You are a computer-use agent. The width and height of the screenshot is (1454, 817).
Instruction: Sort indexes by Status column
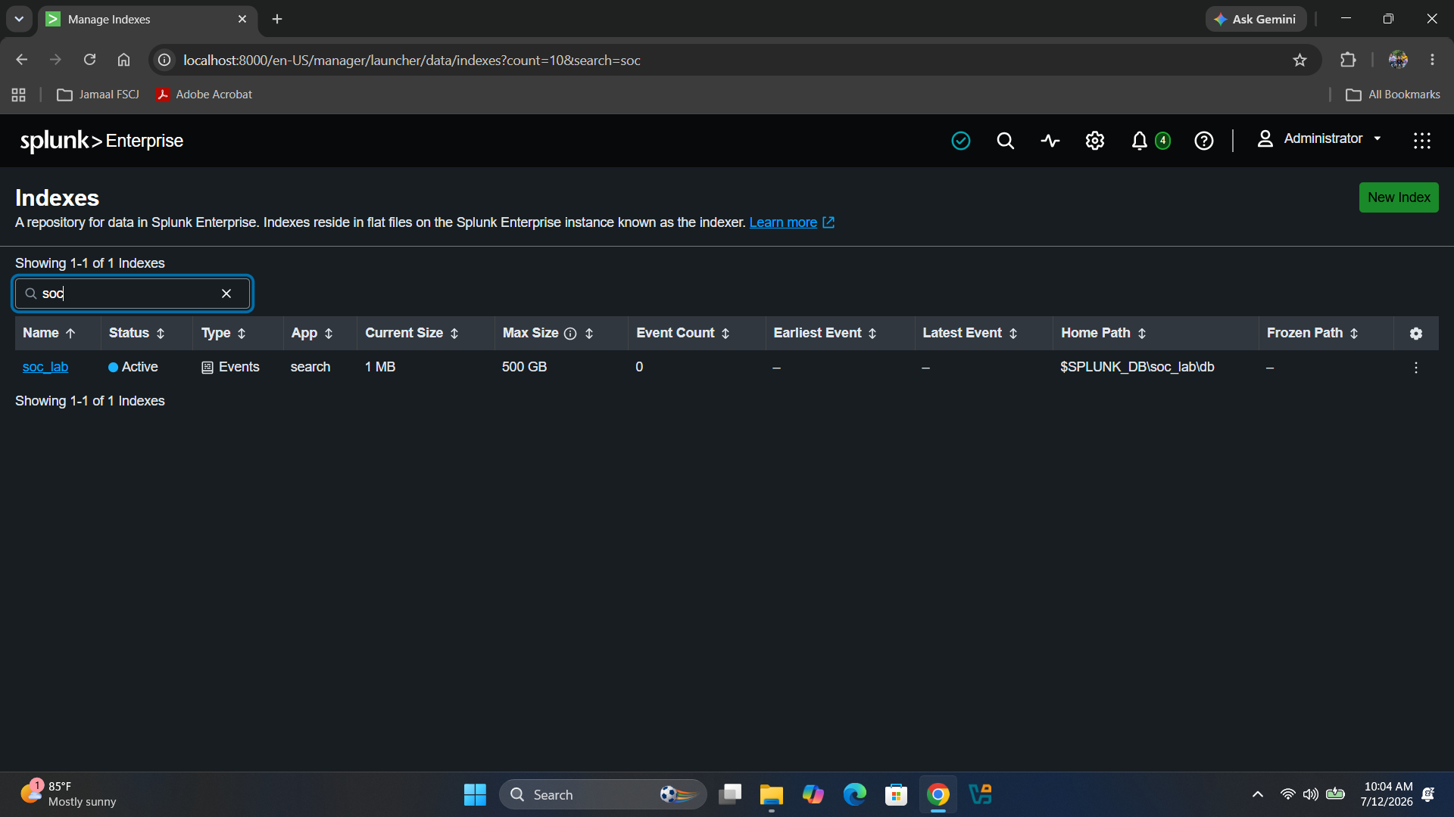[136, 334]
